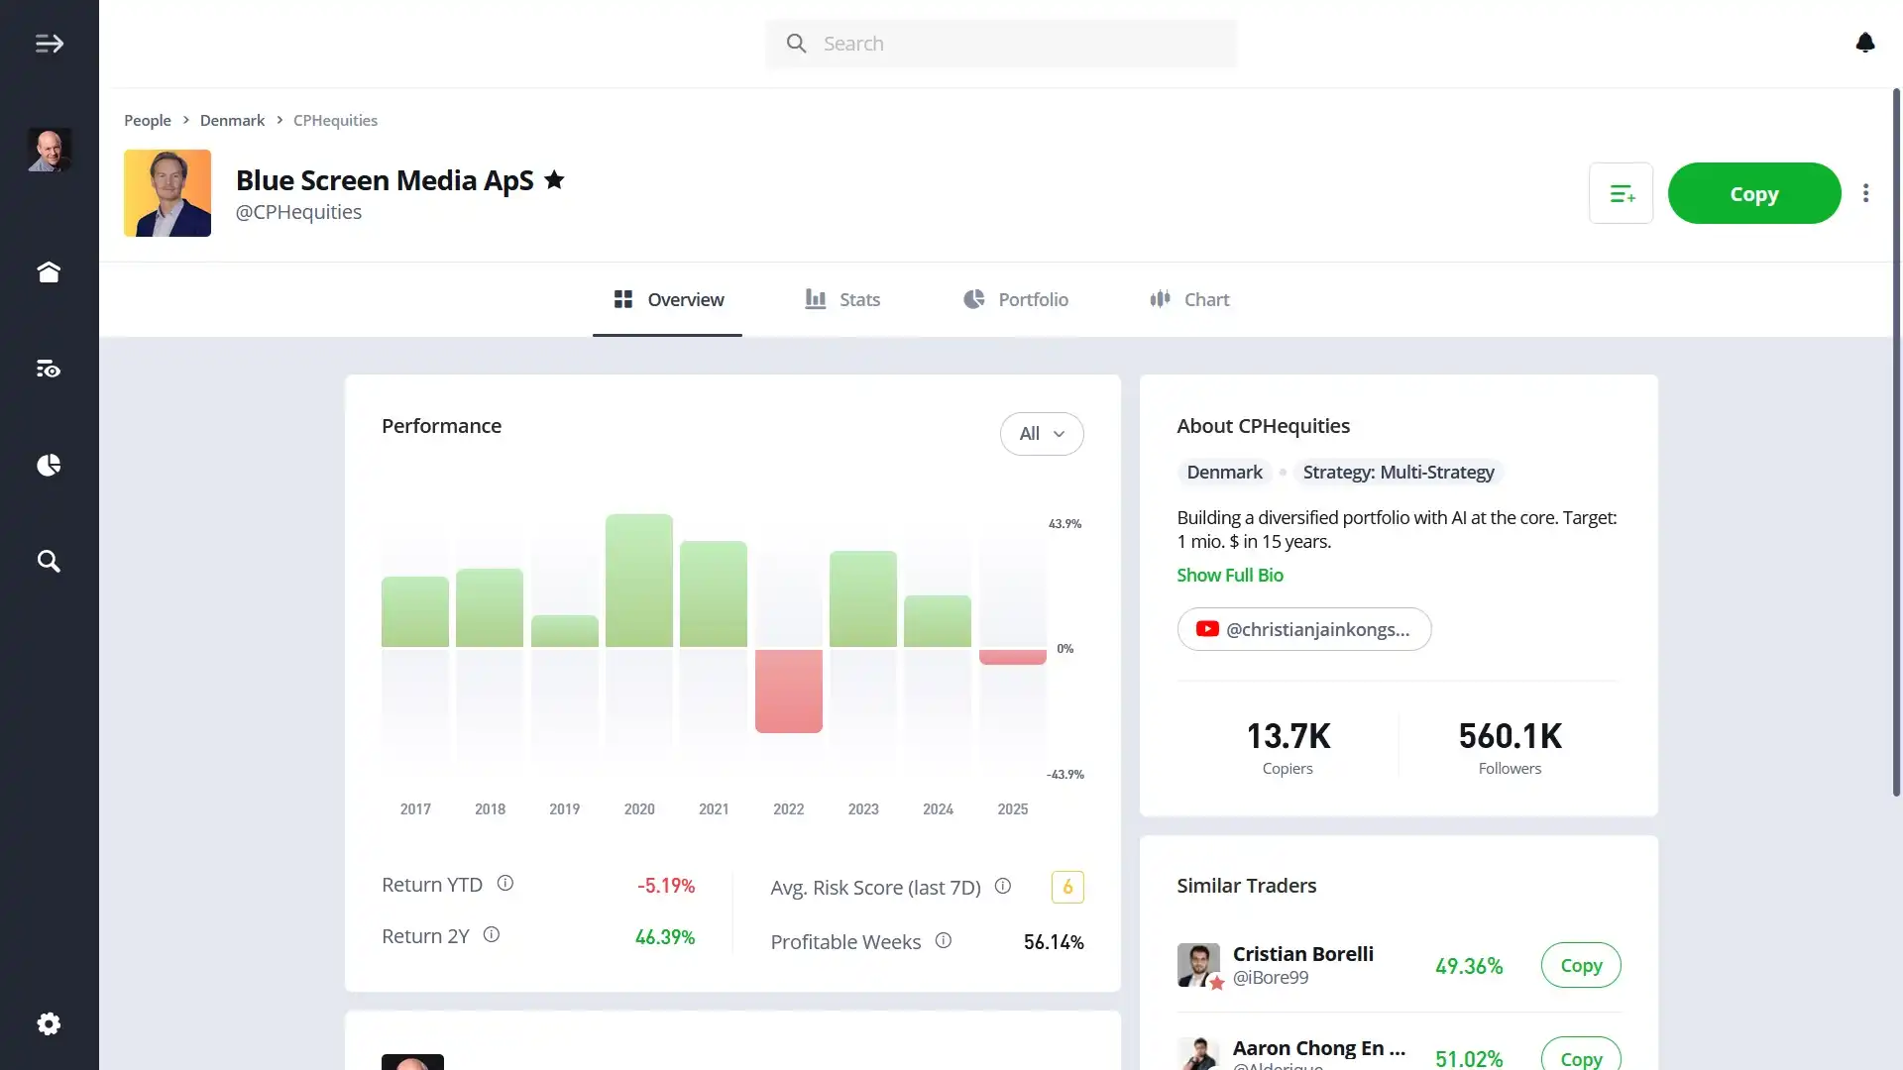Viewport: 1903px width, 1070px height.
Task: Navigate to People breadcrumb
Action: tap(148, 120)
